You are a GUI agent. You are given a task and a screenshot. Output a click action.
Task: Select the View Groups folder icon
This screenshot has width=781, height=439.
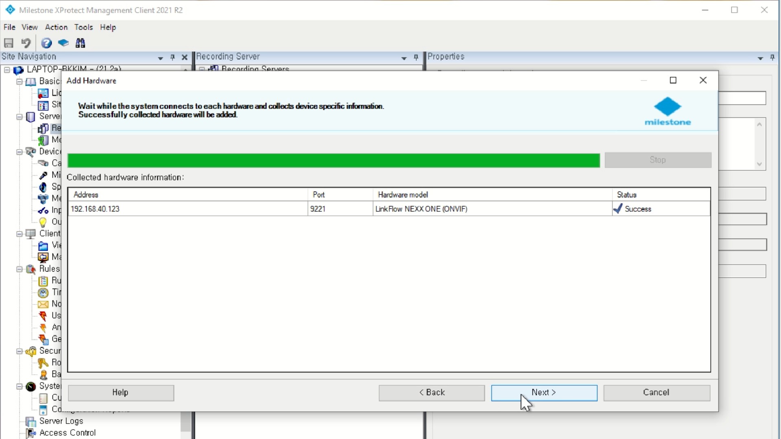pos(43,246)
